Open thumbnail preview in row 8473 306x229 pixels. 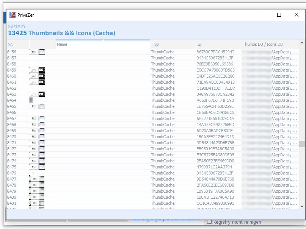click(37, 155)
